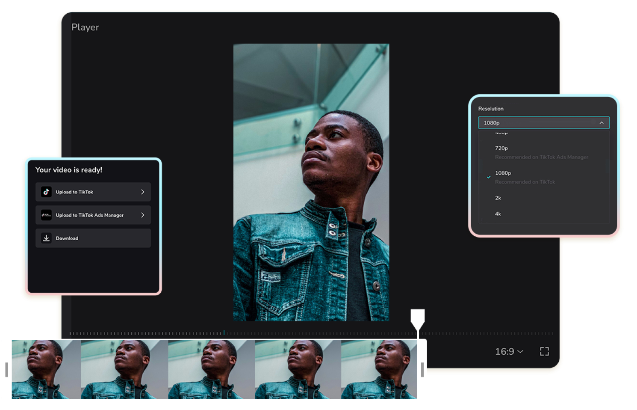Select the 4k resolution option
This screenshot has height=410, width=637.
click(498, 214)
